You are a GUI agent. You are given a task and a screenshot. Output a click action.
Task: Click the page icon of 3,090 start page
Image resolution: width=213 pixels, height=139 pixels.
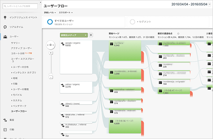point(112,72)
